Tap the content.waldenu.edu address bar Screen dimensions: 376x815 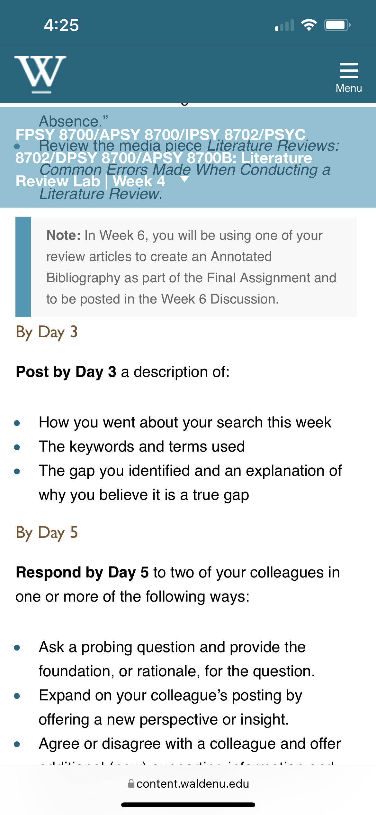pos(188,783)
